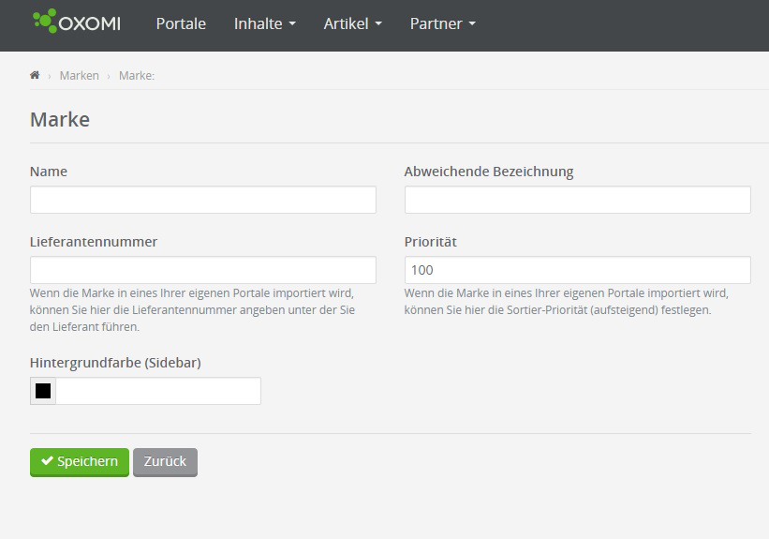
Task: Click the Hintergrundfarbe color value text field
Action: pos(157,391)
